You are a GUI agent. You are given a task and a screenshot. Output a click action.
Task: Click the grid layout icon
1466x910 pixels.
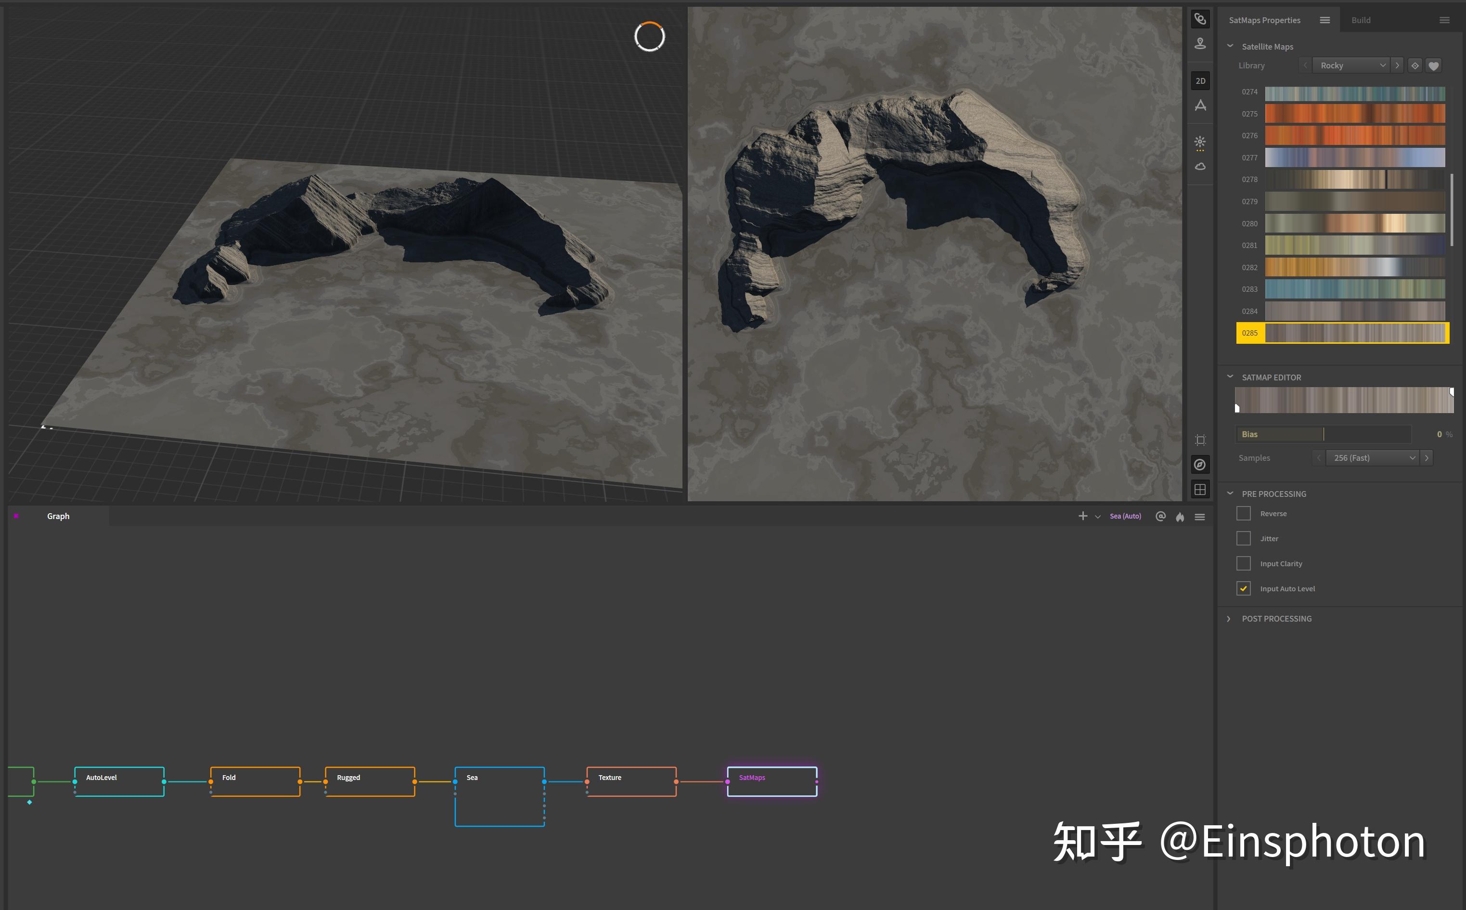coord(1200,489)
